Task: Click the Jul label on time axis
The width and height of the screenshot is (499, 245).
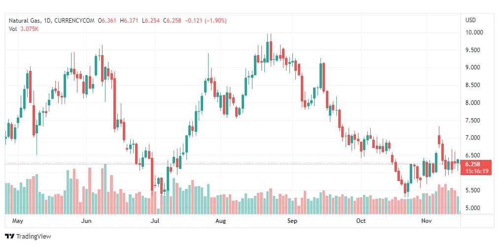Action: click(x=155, y=221)
